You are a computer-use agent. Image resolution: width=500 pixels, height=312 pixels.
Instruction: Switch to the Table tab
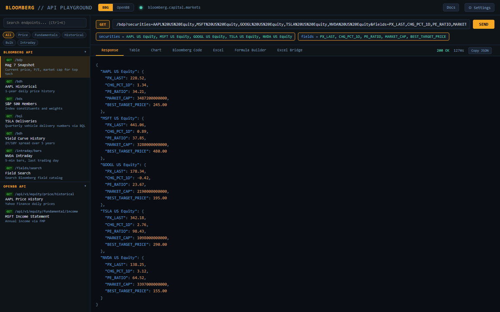(135, 50)
